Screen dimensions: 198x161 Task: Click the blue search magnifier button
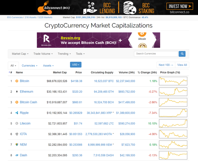[x=182, y=54]
